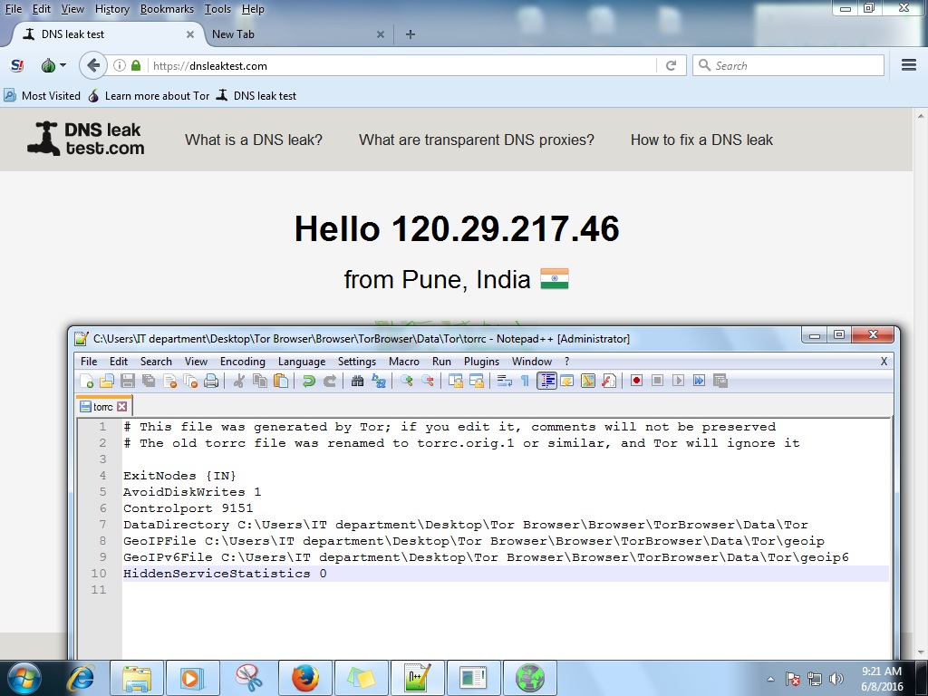928x696 pixels.
Task: Show hidden system tray icons arrow
Action: click(770, 679)
